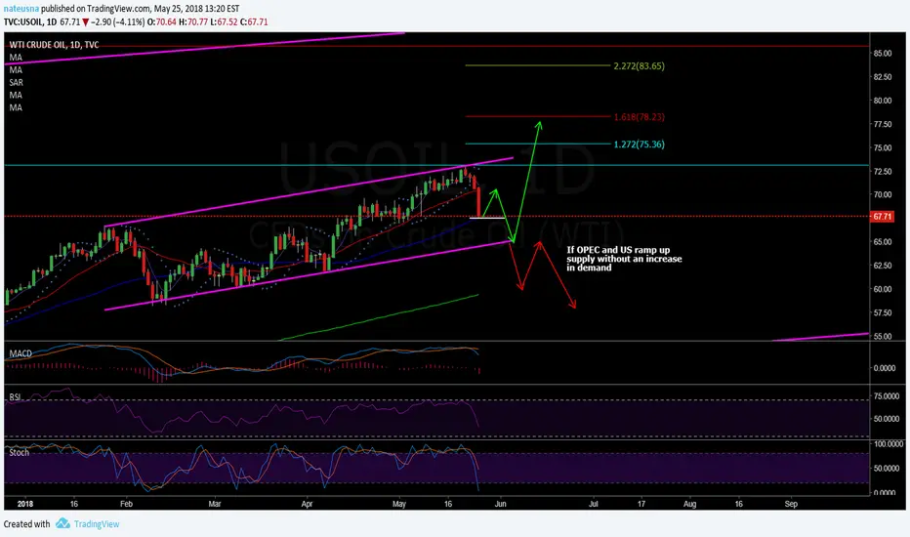The width and height of the screenshot is (910, 537).
Task: Click the RSI indicator label
Action: click(x=15, y=397)
